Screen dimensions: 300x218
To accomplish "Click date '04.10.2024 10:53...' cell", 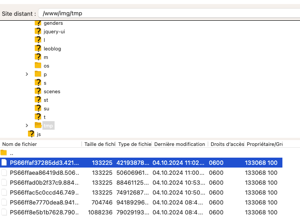I will pos(179,183).
